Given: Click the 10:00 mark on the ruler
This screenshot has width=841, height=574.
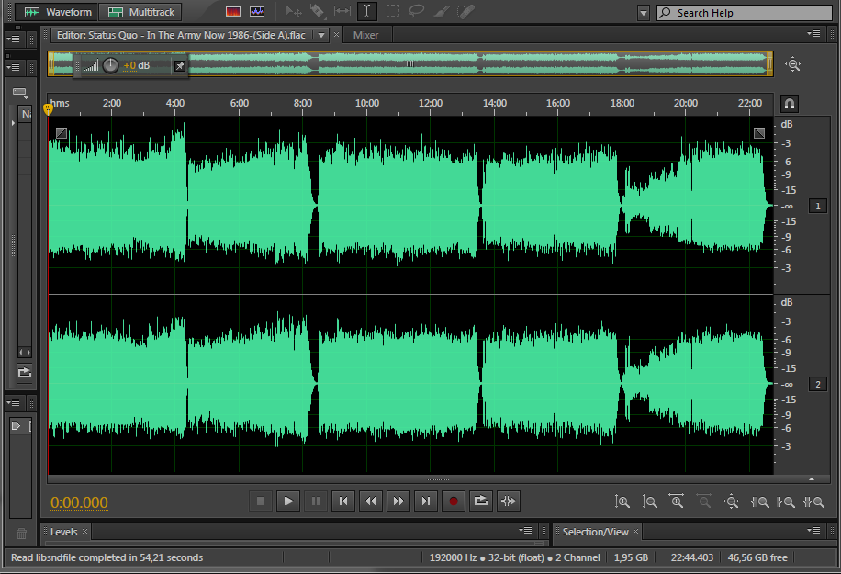Looking at the screenshot, I should tap(367, 103).
